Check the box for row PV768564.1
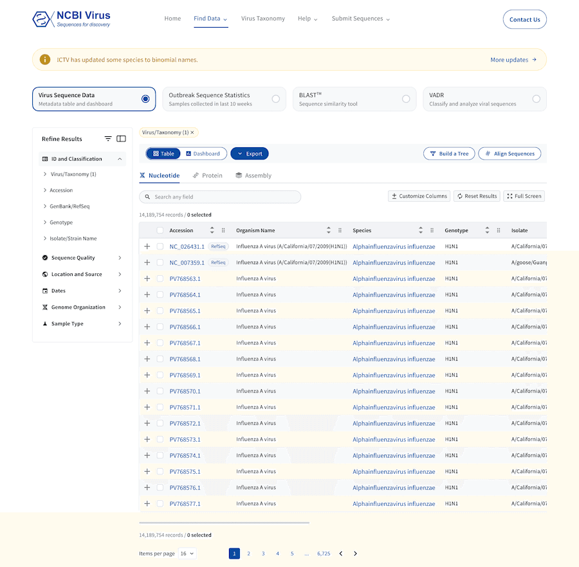The image size is (579, 567). (160, 294)
